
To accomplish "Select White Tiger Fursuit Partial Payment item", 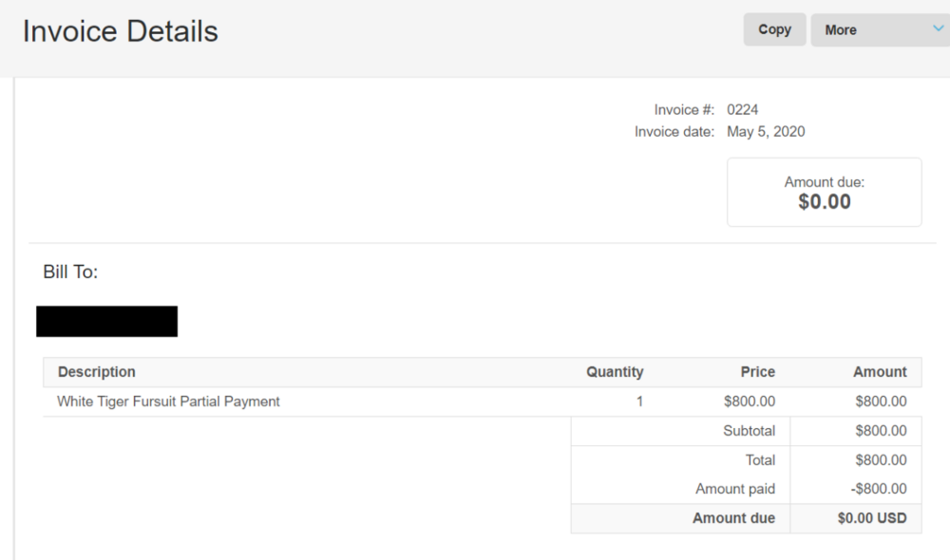I will tap(168, 401).
